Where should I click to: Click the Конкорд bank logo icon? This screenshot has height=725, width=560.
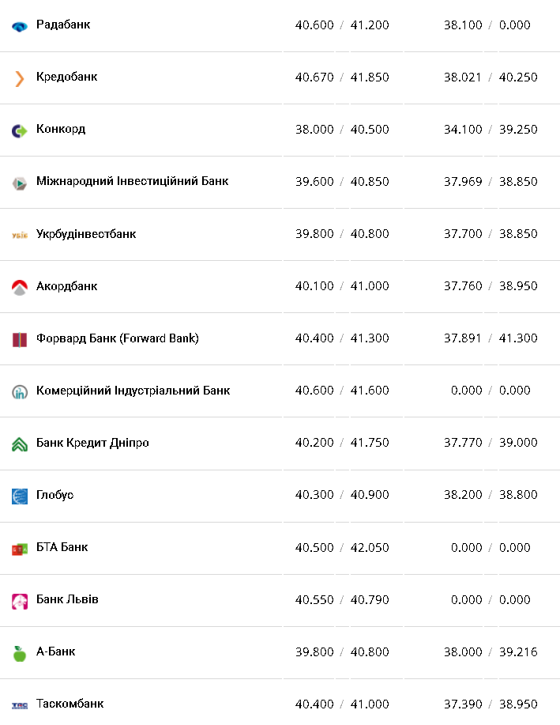click(x=20, y=130)
